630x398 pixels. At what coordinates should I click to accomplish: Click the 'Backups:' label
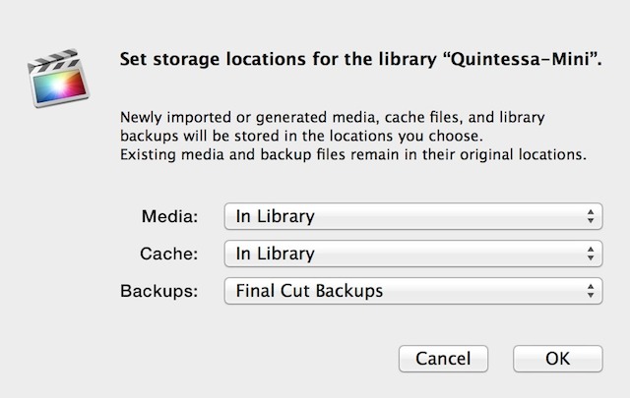[159, 291]
